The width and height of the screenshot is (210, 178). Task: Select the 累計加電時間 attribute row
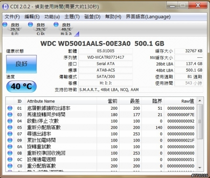pos(101,140)
